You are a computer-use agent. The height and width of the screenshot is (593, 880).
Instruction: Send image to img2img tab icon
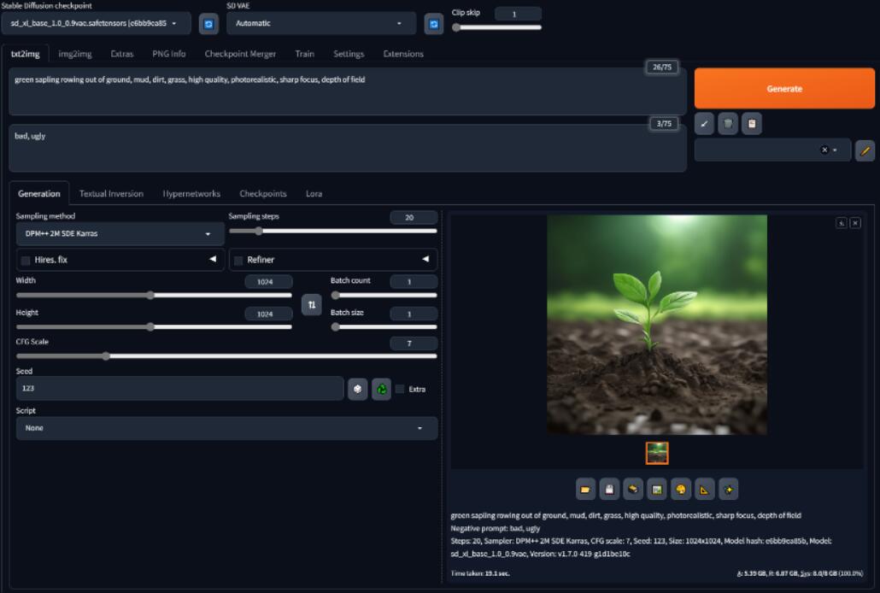(657, 489)
